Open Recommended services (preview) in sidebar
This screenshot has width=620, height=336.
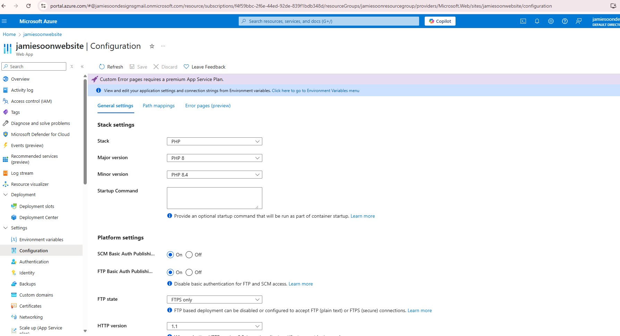[34, 159]
